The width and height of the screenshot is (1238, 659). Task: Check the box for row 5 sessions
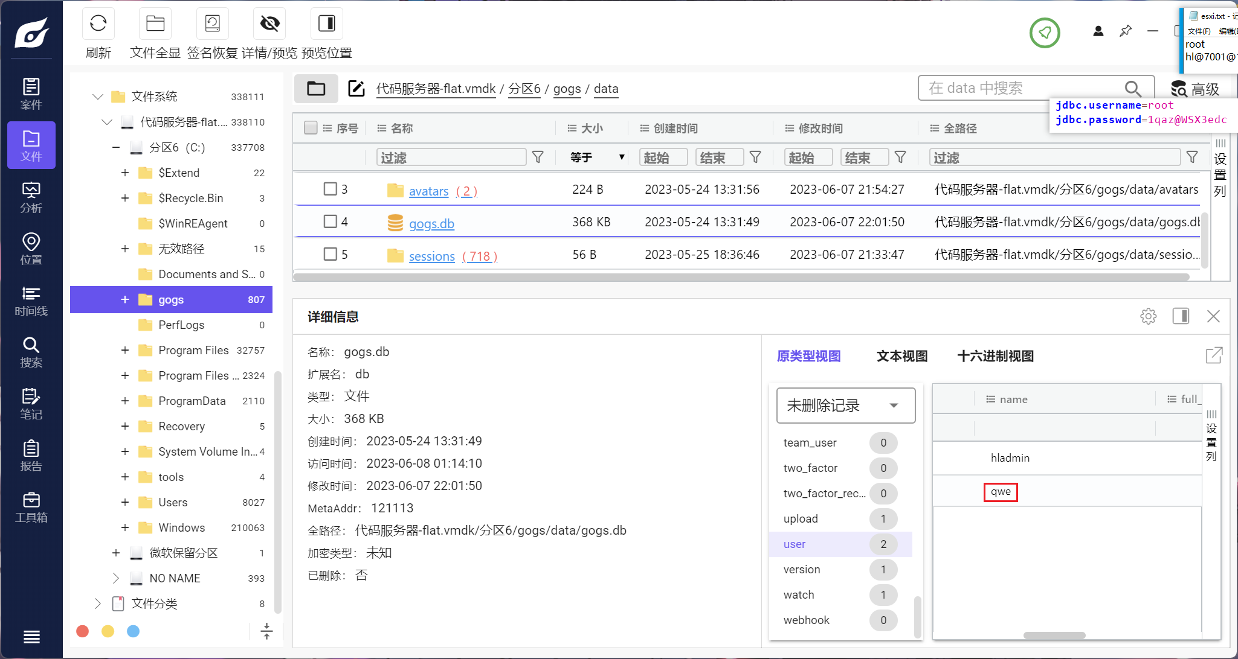pyautogui.click(x=330, y=254)
